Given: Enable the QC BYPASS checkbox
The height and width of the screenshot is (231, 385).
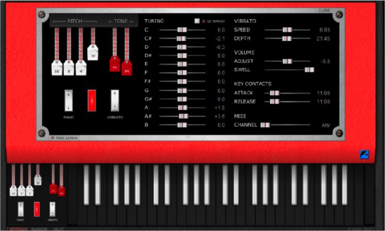Looking at the screenshot, I should (197, 21).
